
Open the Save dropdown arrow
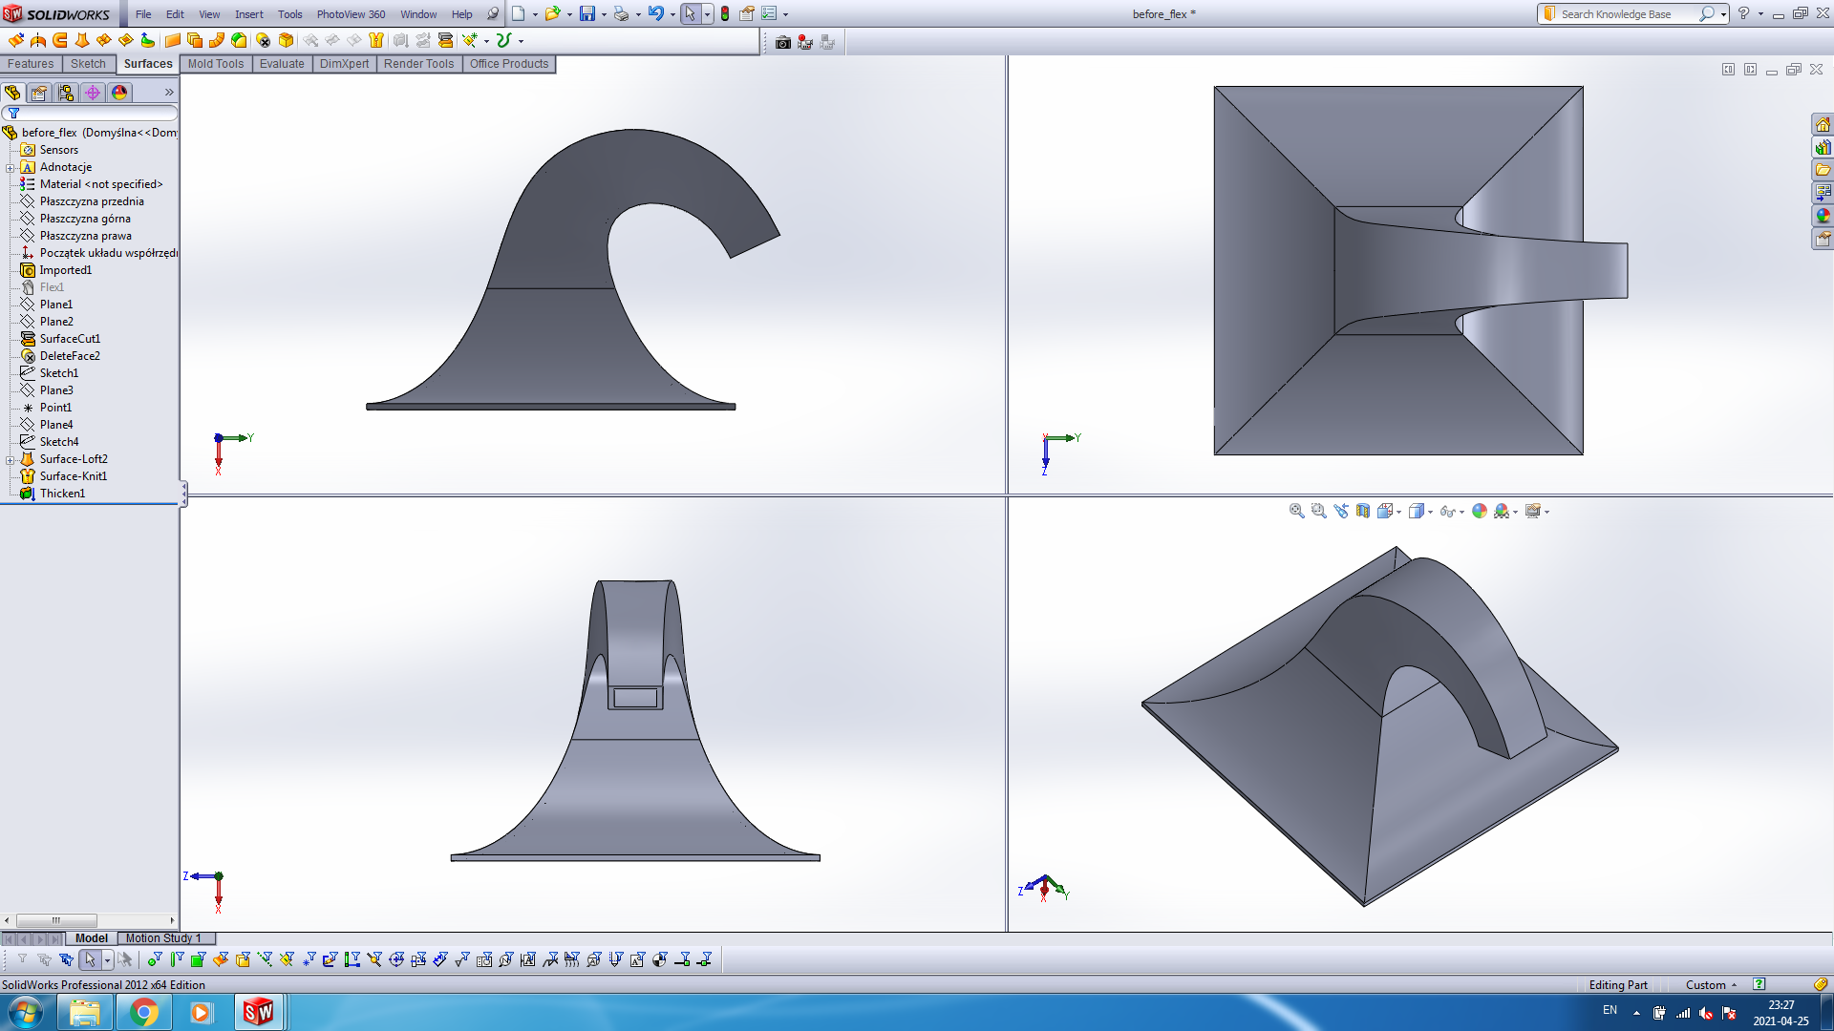point(604,15)
